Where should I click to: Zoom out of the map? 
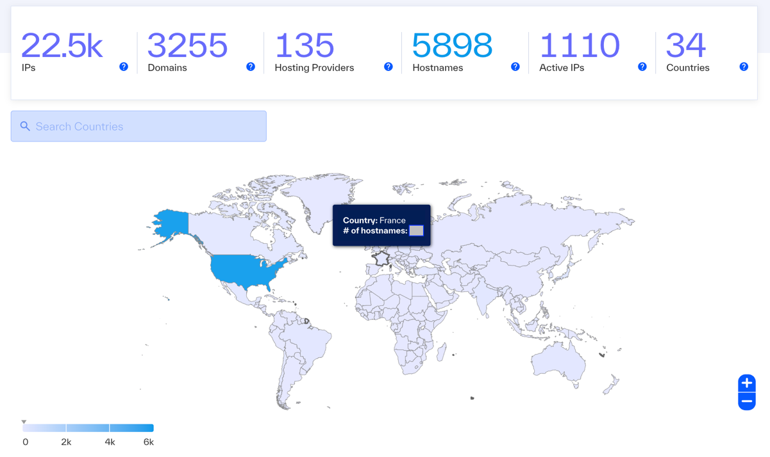747,401
